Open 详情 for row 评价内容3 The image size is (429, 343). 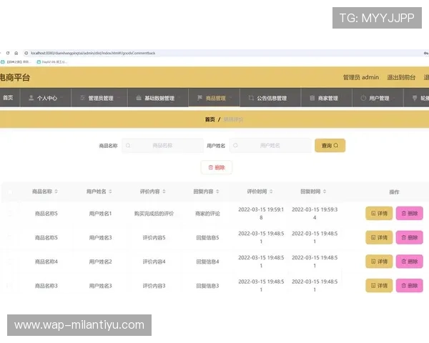[x=379, y=286]
